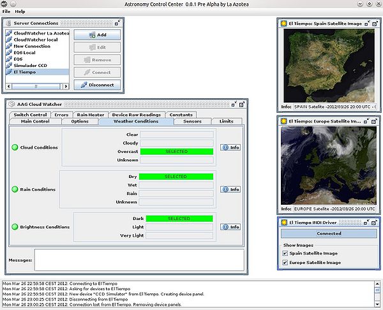Switch to the Sensors tab
Screen dimensions: 383x310
pos(193,121)
